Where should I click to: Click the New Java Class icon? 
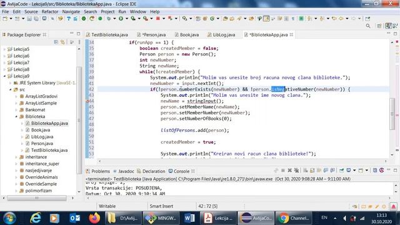tap(212, 19)
